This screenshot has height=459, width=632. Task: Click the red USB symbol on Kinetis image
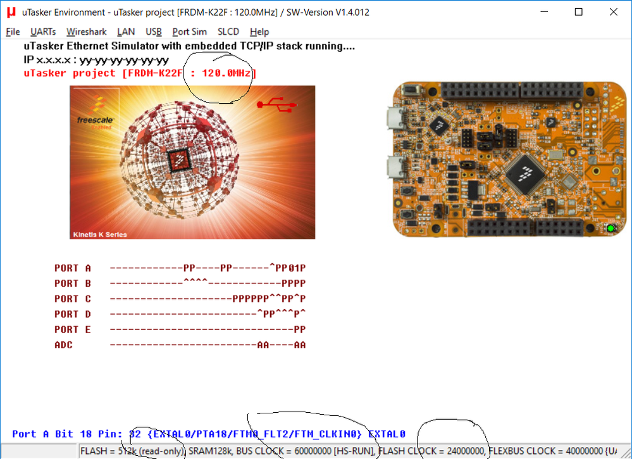click(277, 105)
